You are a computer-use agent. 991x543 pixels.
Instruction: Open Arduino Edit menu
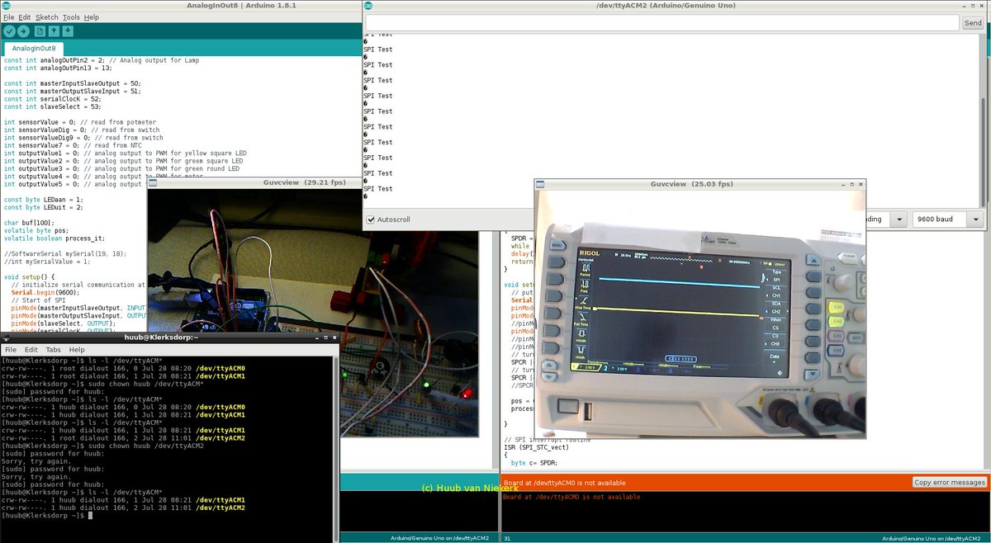(25, 17)
